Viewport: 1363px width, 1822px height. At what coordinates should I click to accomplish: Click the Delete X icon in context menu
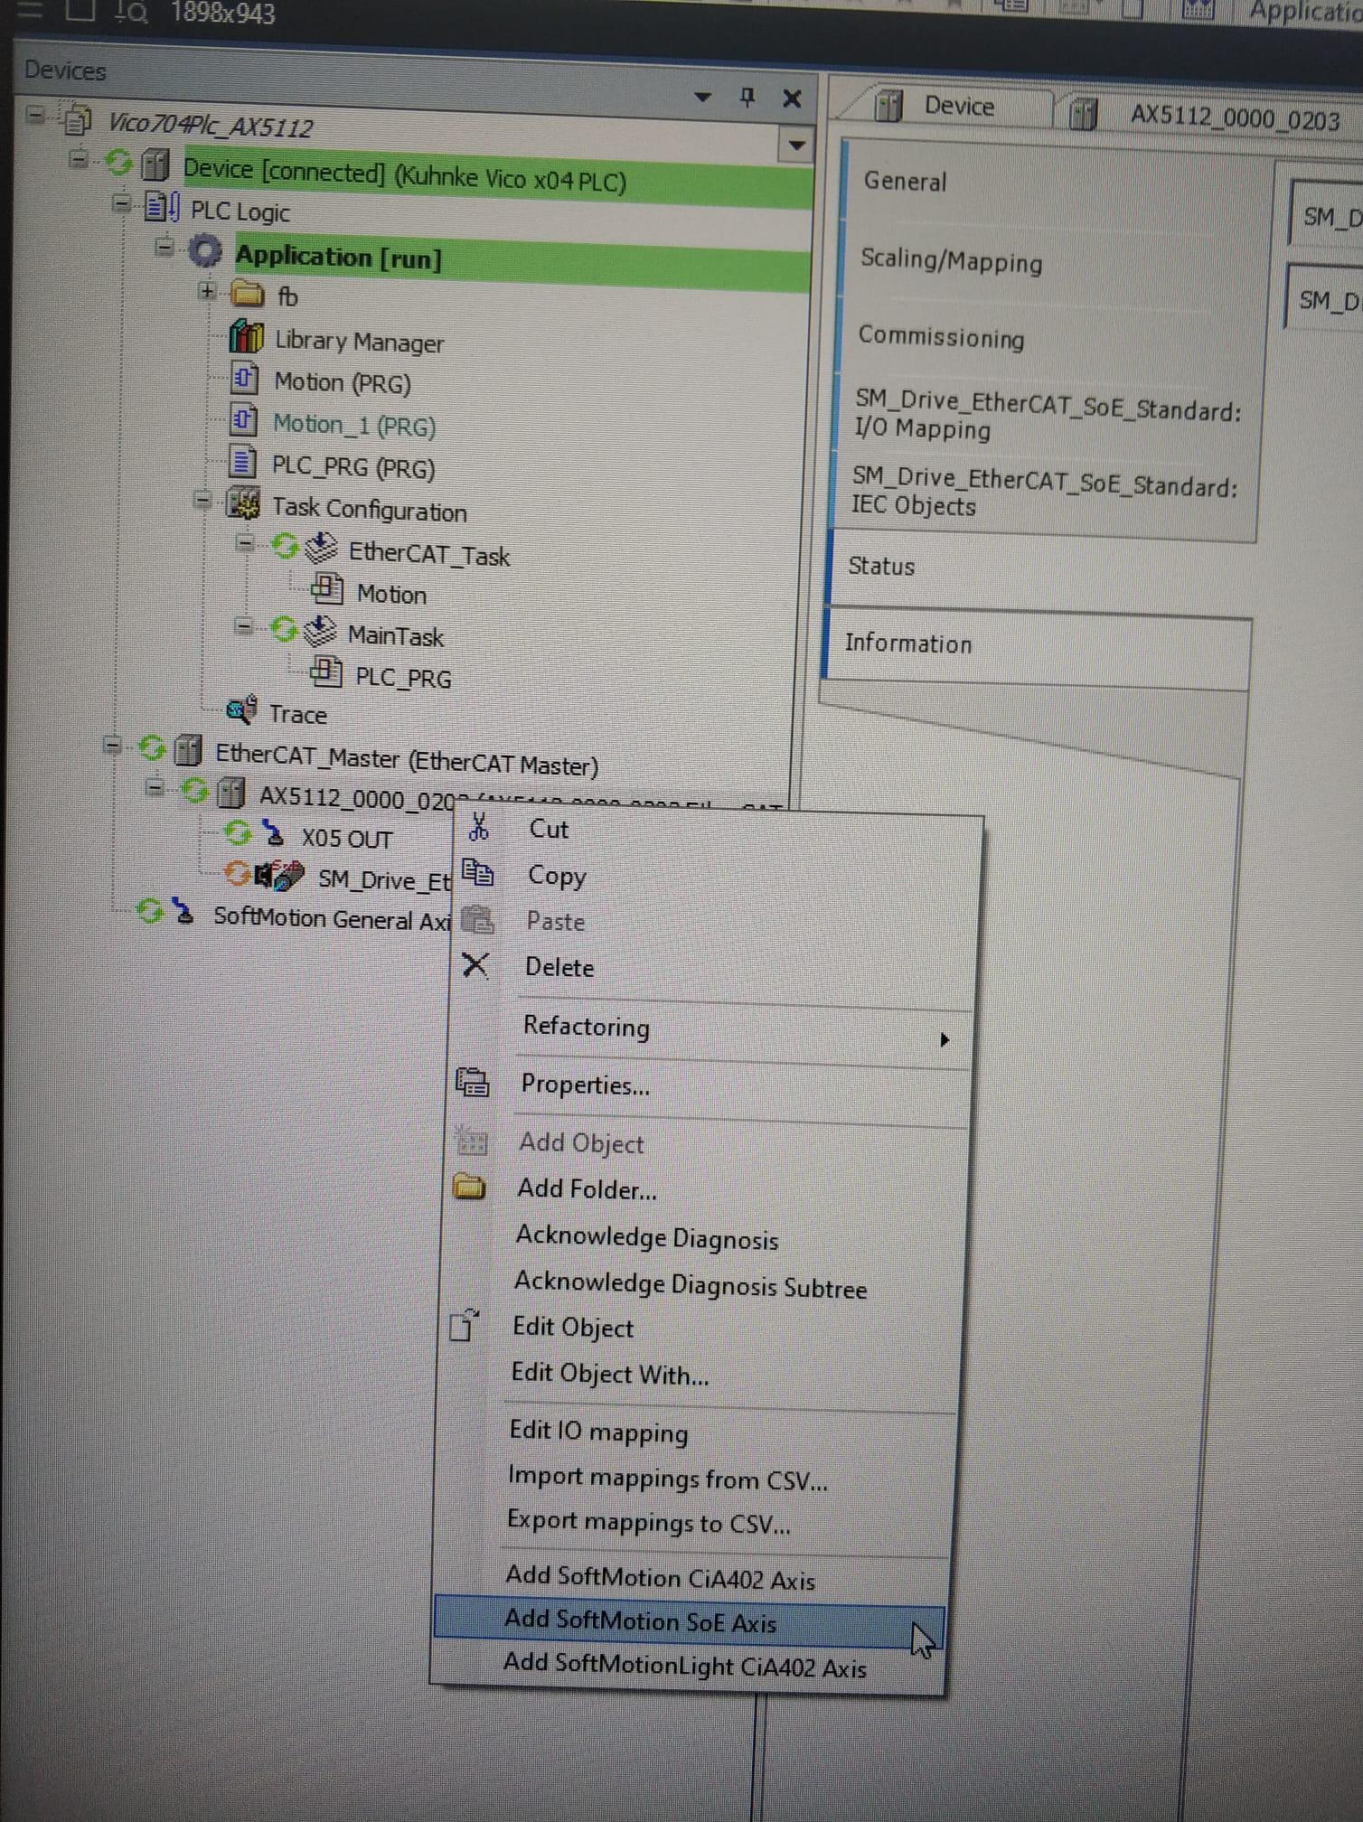pyautogui.click(x=475, y=965)
